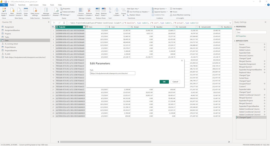Click Cancel in Edit Parameters dialog

[x=175, y=82]
